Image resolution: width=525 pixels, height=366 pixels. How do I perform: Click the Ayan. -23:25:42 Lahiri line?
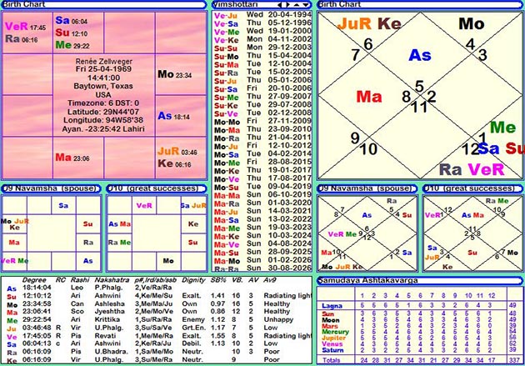point(103,129)
